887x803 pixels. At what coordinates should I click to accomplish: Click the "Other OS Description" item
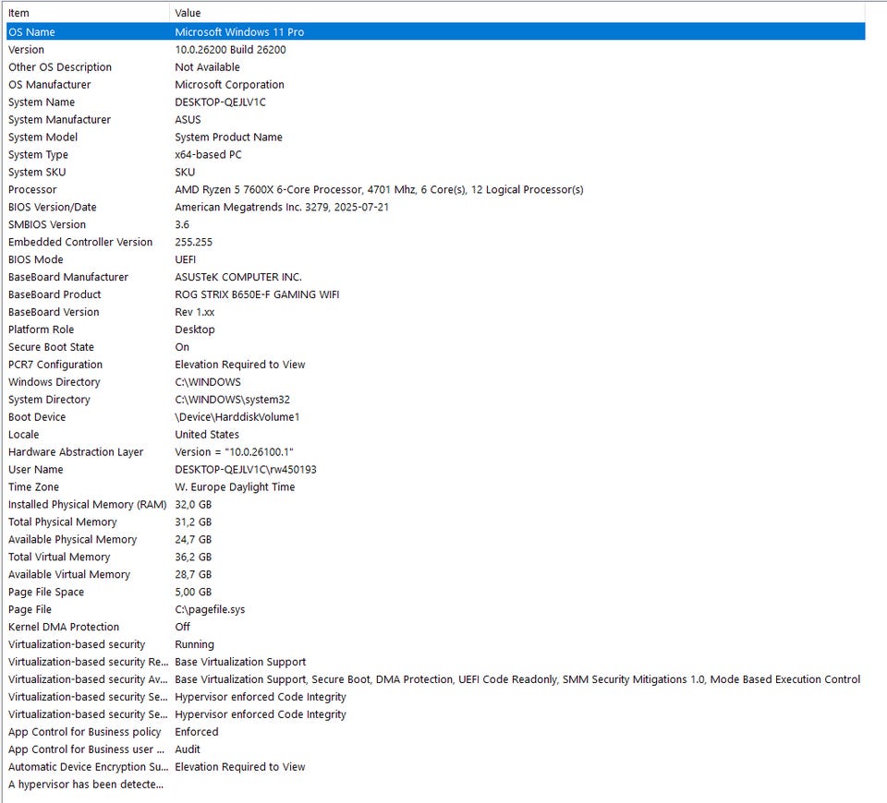point(60,67)
